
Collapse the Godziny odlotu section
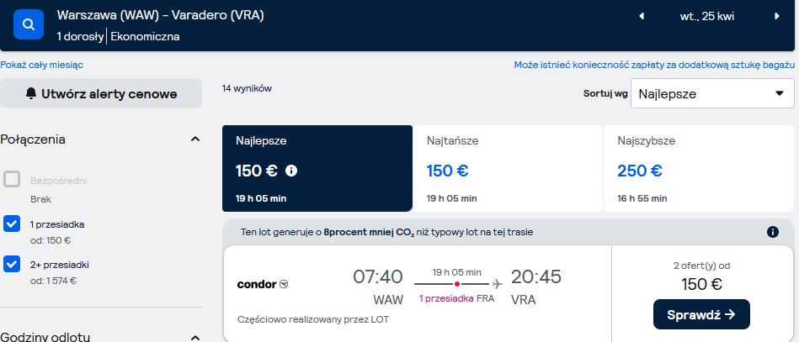point(195,338)
